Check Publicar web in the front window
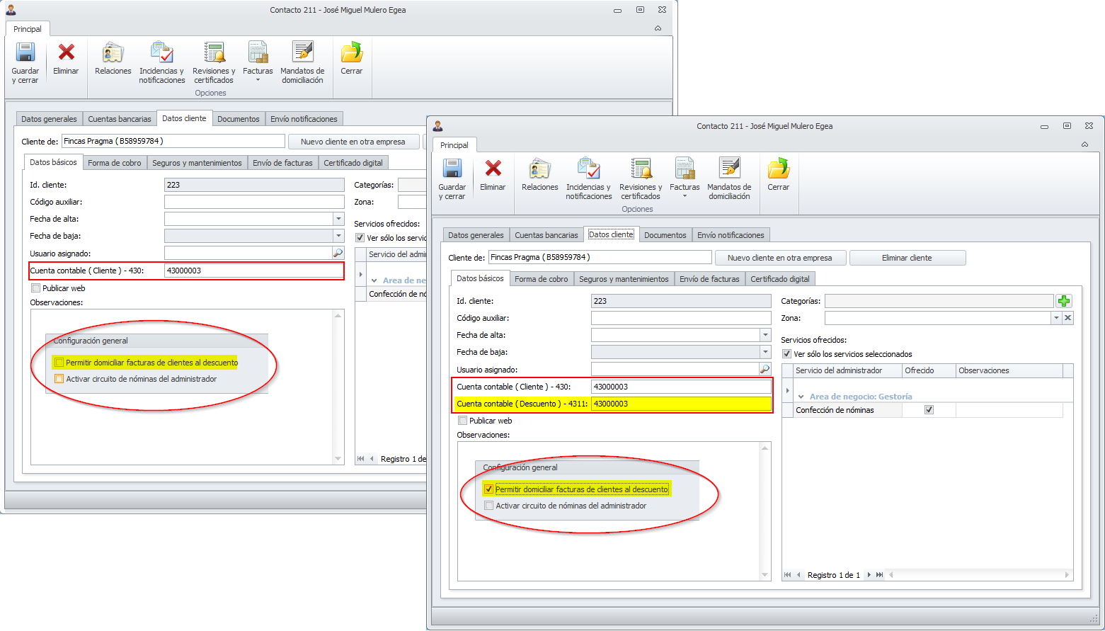 click(462, 421)
